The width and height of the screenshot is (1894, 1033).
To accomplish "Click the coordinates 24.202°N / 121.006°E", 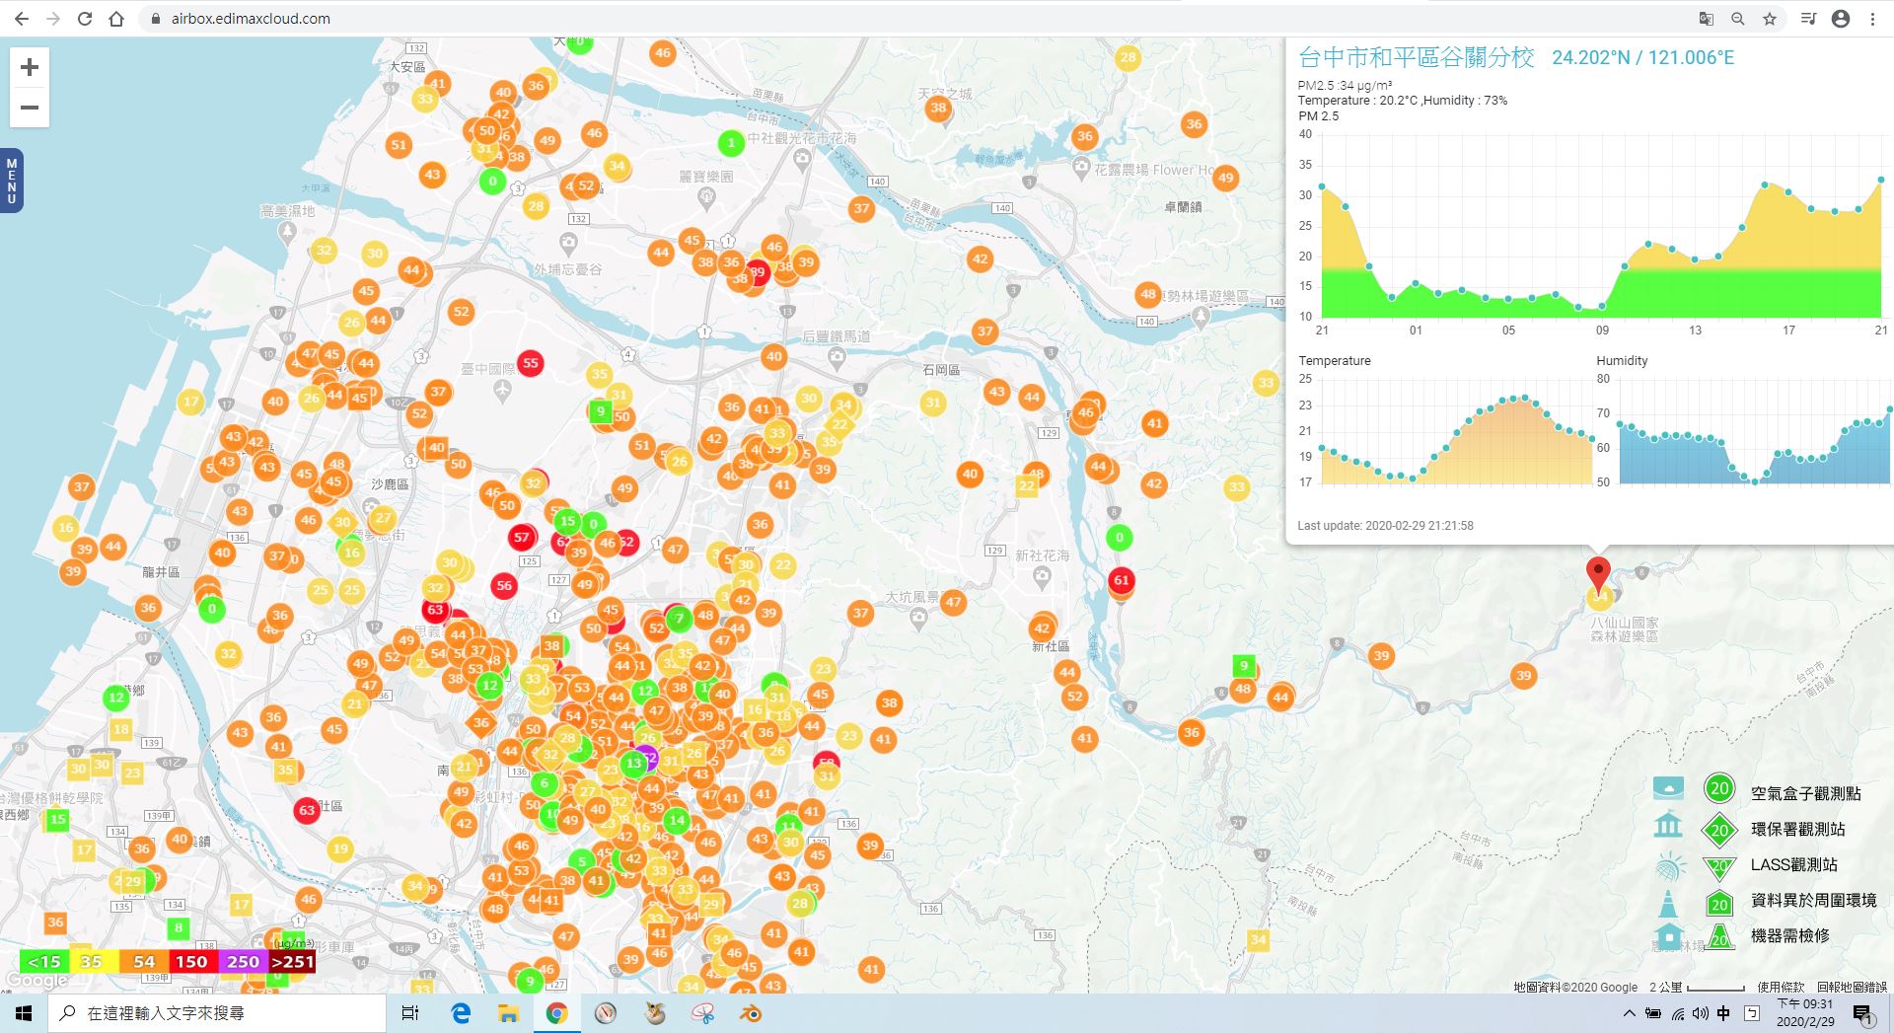I will click(1642, 57).
